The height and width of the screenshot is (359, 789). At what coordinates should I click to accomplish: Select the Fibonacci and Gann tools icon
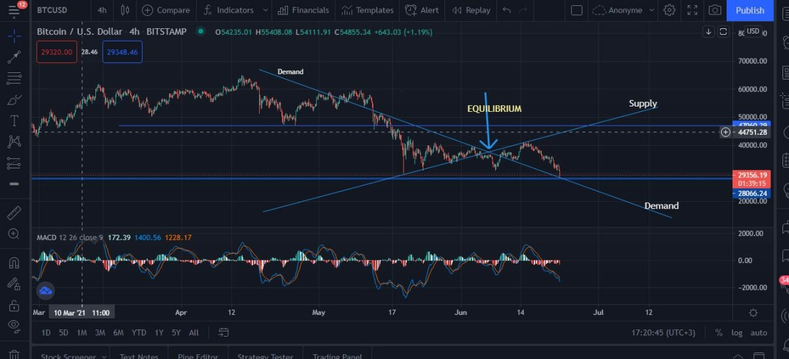pos(14,79)
